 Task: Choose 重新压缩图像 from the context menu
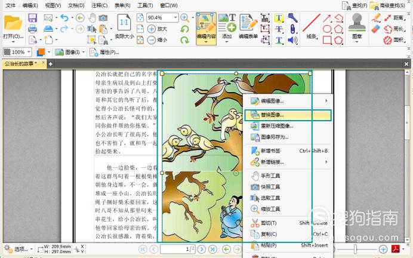[288, 126]
